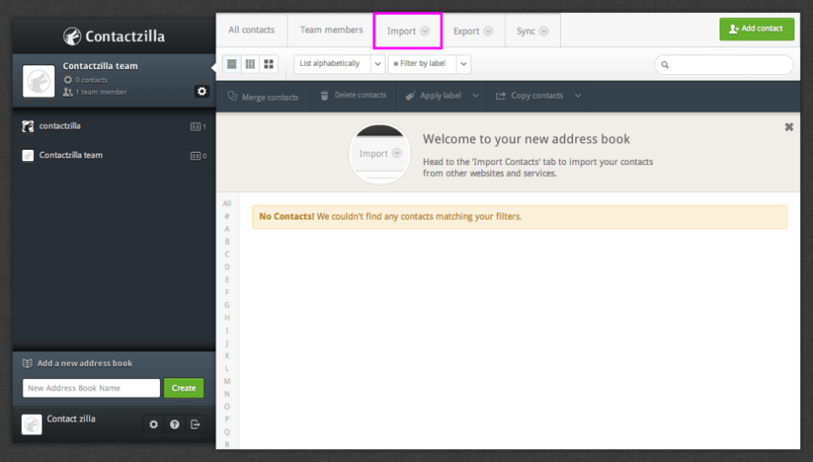Filter contacts by # in index
This screenshot has height=462, width=813.
pyautogui.click(x=227, y=216)
